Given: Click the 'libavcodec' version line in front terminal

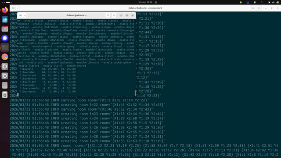Looking at the screenshot, I should 48,72.
